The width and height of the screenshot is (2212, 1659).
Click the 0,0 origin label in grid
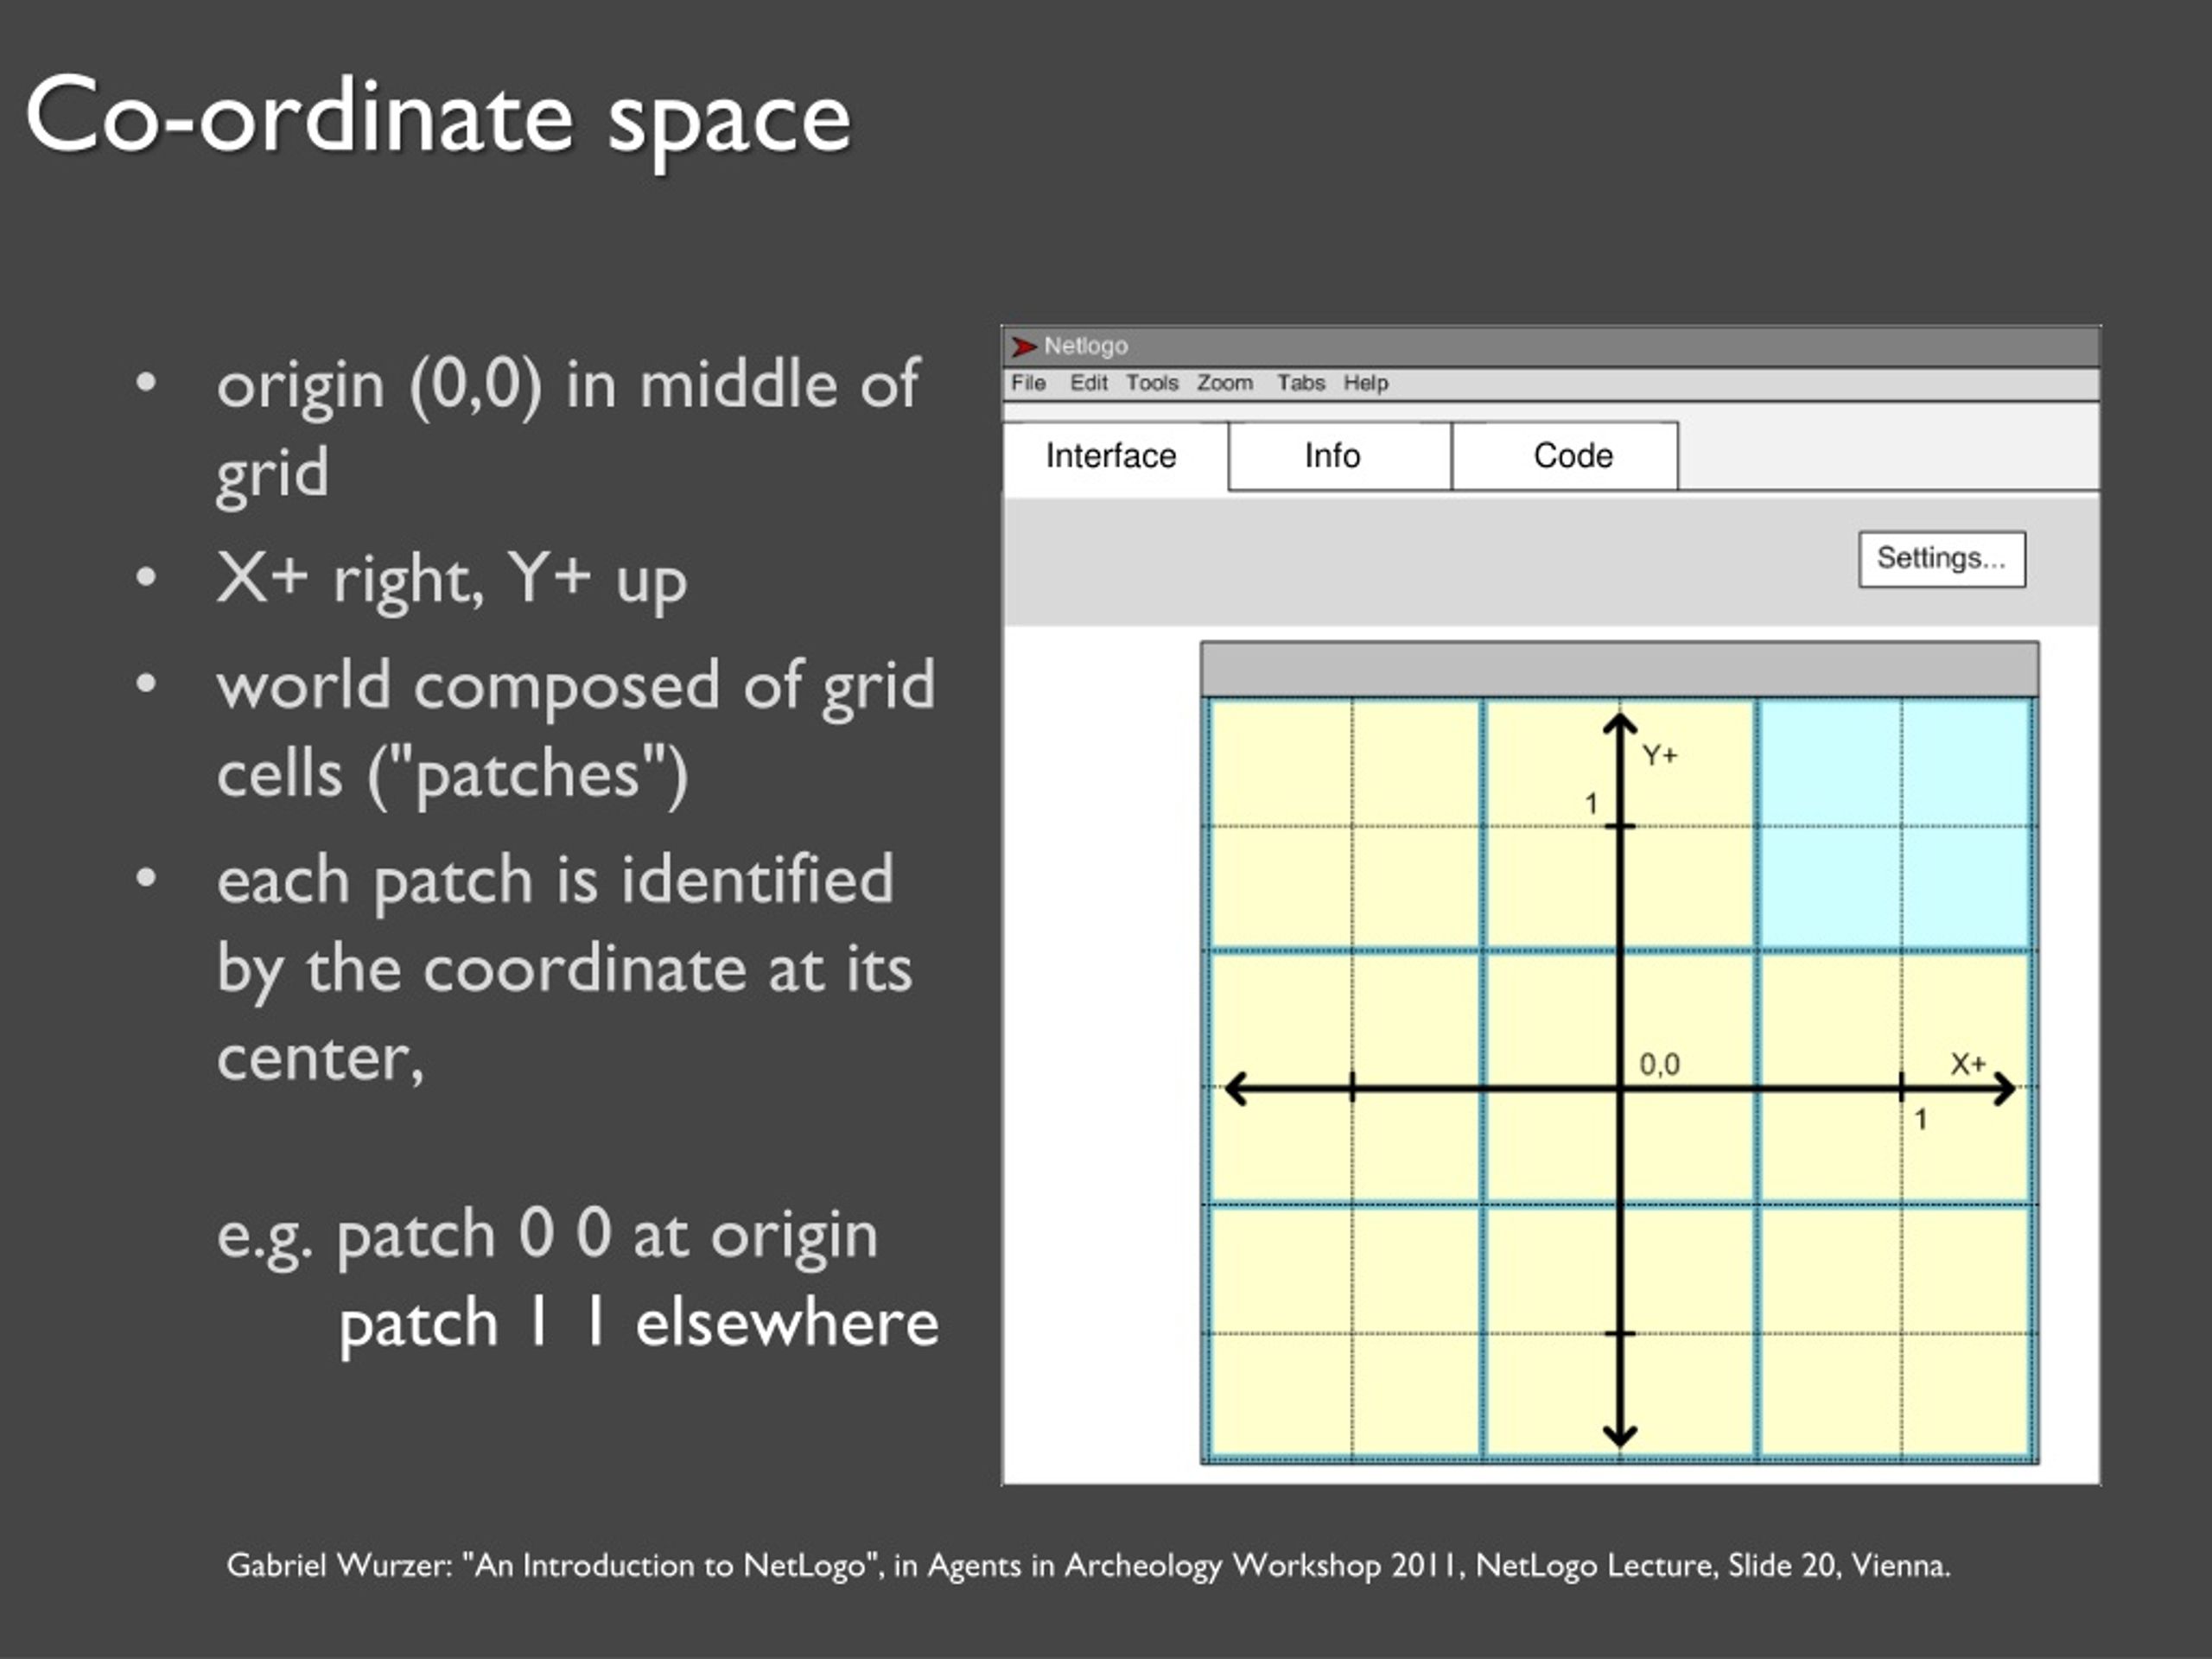(x=1659, y=1064)
